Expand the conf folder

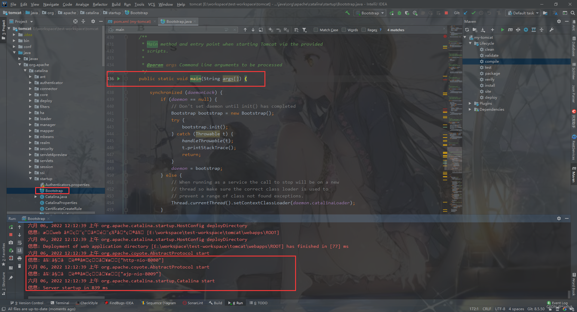click(14, 46)
